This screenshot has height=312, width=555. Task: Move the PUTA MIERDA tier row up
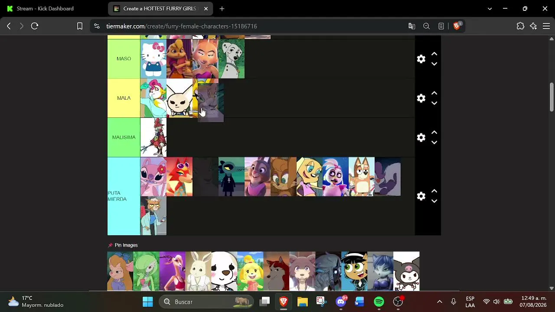click(x=434, y=191)
